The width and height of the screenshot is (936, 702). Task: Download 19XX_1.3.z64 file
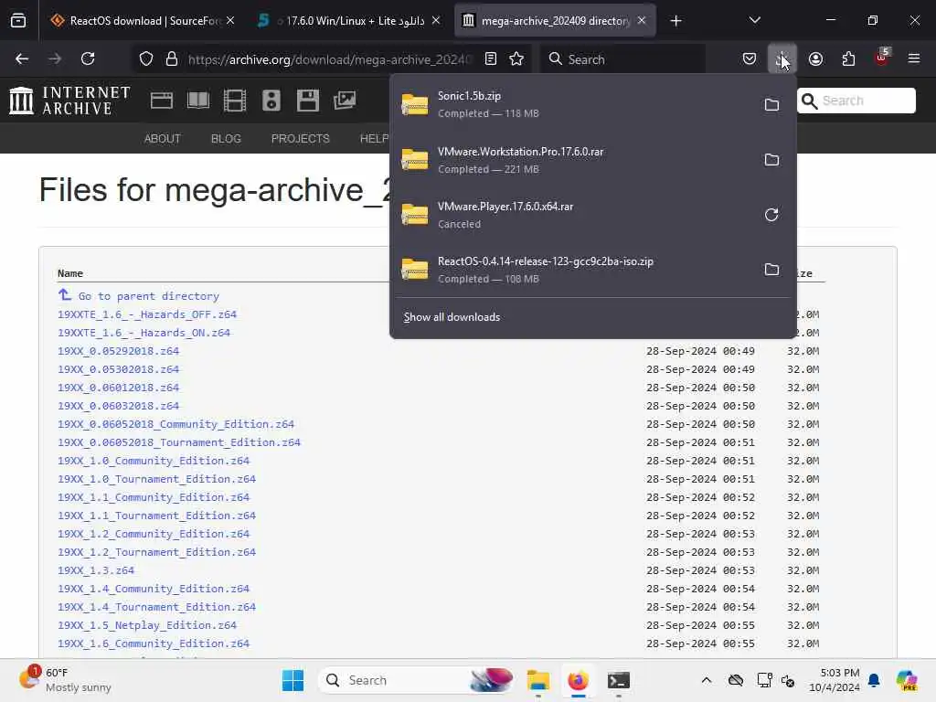(x=96, y=570)
